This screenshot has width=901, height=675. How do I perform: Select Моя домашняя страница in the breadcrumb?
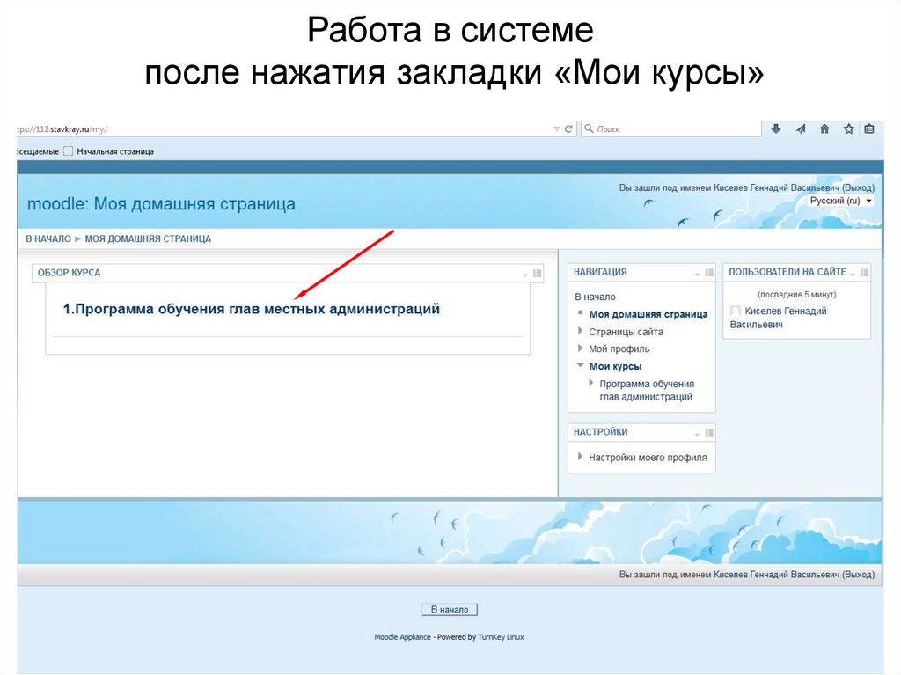[x=147, y=238]
